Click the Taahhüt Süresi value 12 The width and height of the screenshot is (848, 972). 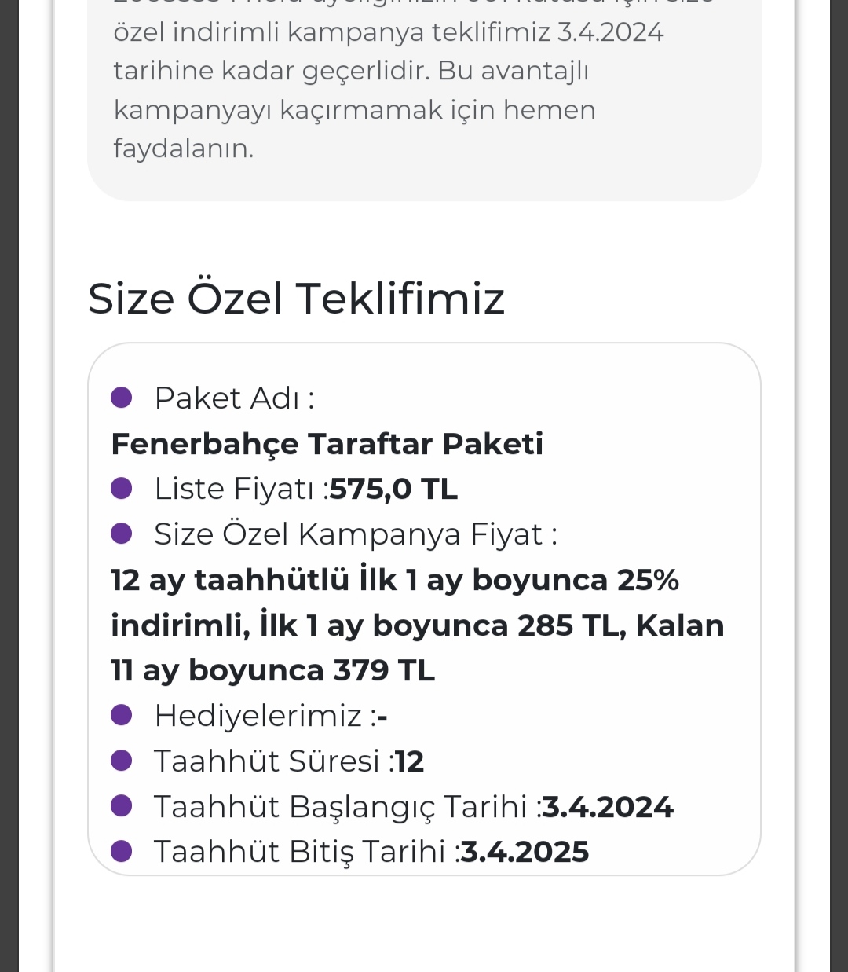click(409, 761)
